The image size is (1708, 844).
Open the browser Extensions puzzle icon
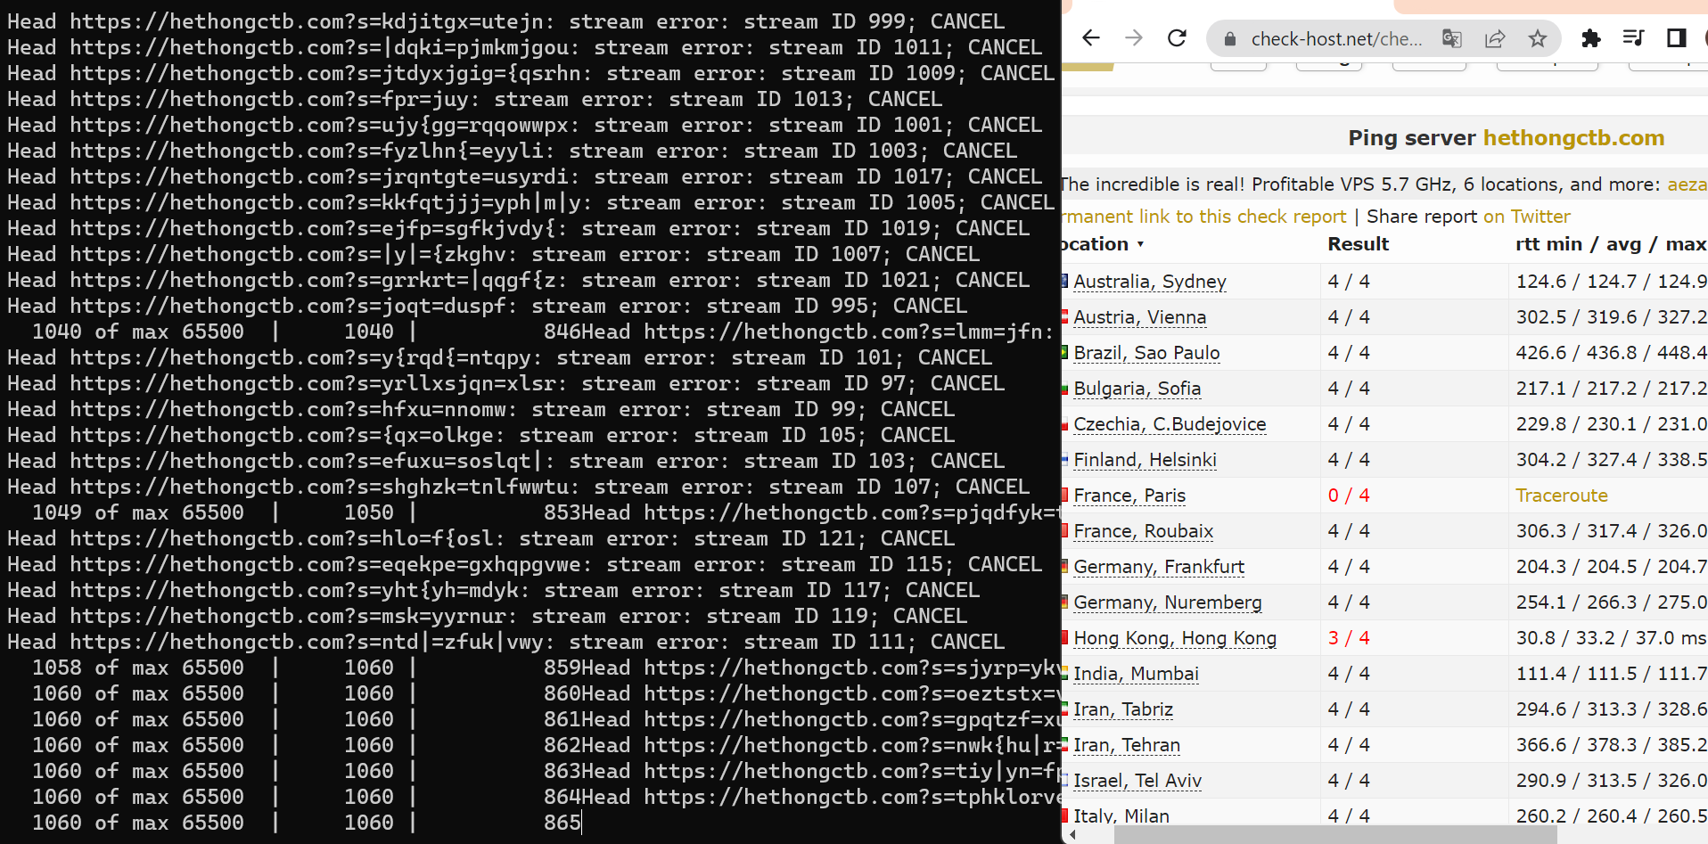click(1590, 38)
